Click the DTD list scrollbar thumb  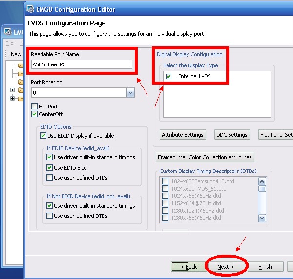tap(262, 188)
